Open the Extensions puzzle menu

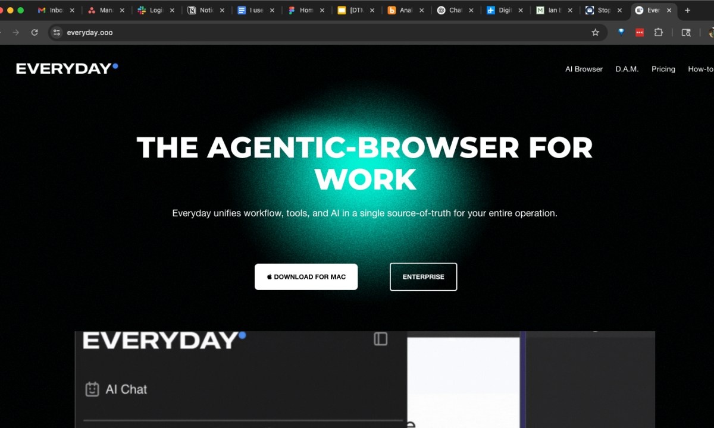coord(659,33)
